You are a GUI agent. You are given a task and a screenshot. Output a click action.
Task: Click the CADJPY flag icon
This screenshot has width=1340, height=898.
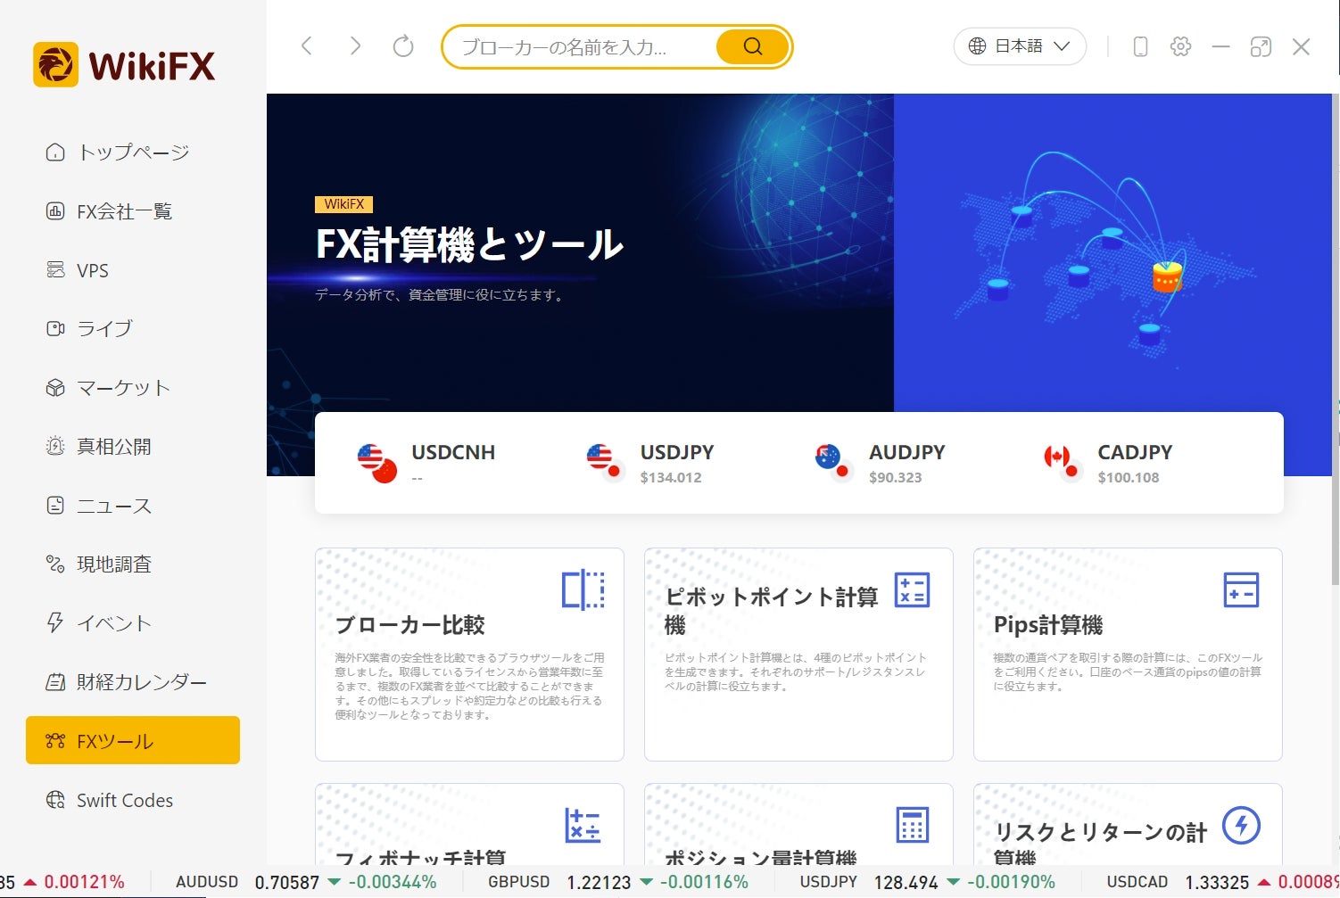(x=1063, y=463)
